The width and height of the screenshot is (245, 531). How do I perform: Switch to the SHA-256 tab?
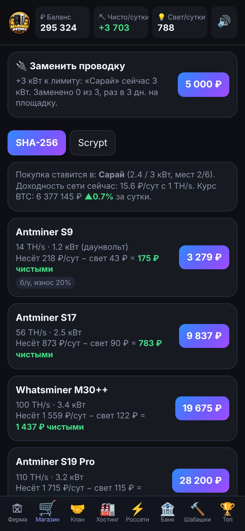(x=37, y=143)
